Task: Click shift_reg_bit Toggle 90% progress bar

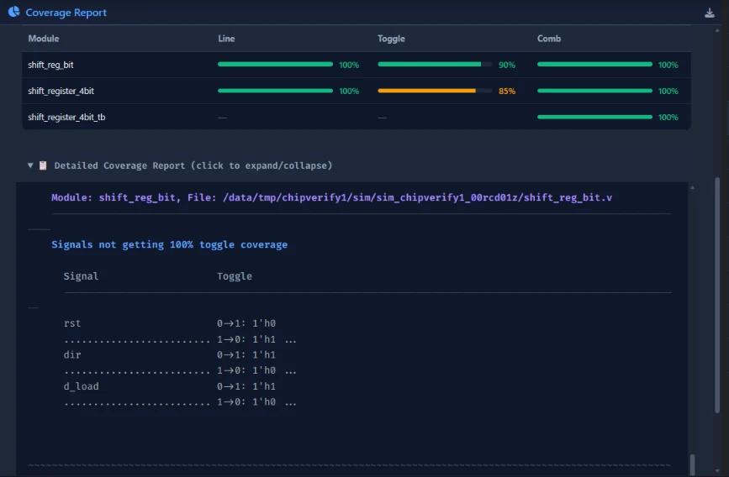Action: (x=435, y=64)
